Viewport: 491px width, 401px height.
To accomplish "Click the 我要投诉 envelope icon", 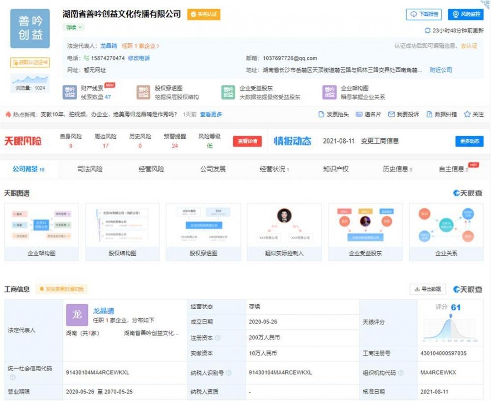I will (391, 114).
